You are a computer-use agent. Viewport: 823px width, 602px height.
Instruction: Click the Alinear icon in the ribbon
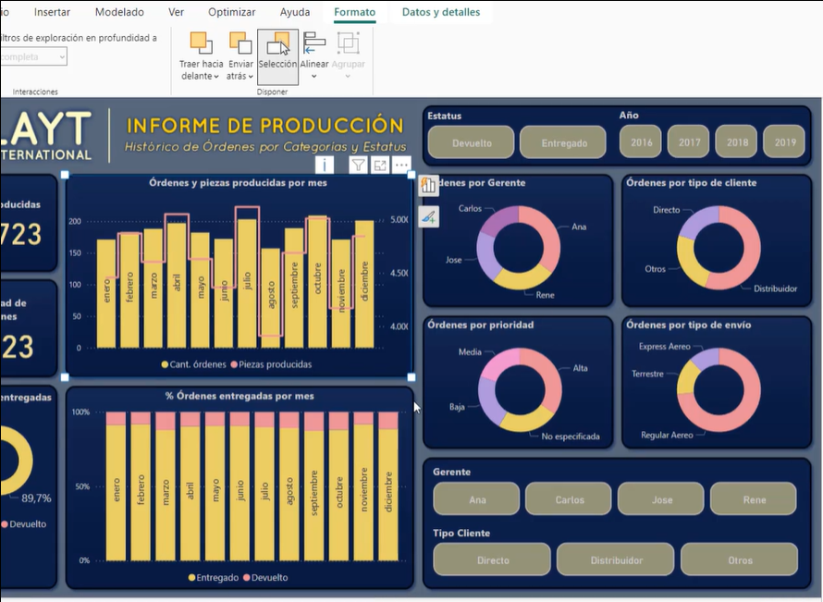point(314,54)
